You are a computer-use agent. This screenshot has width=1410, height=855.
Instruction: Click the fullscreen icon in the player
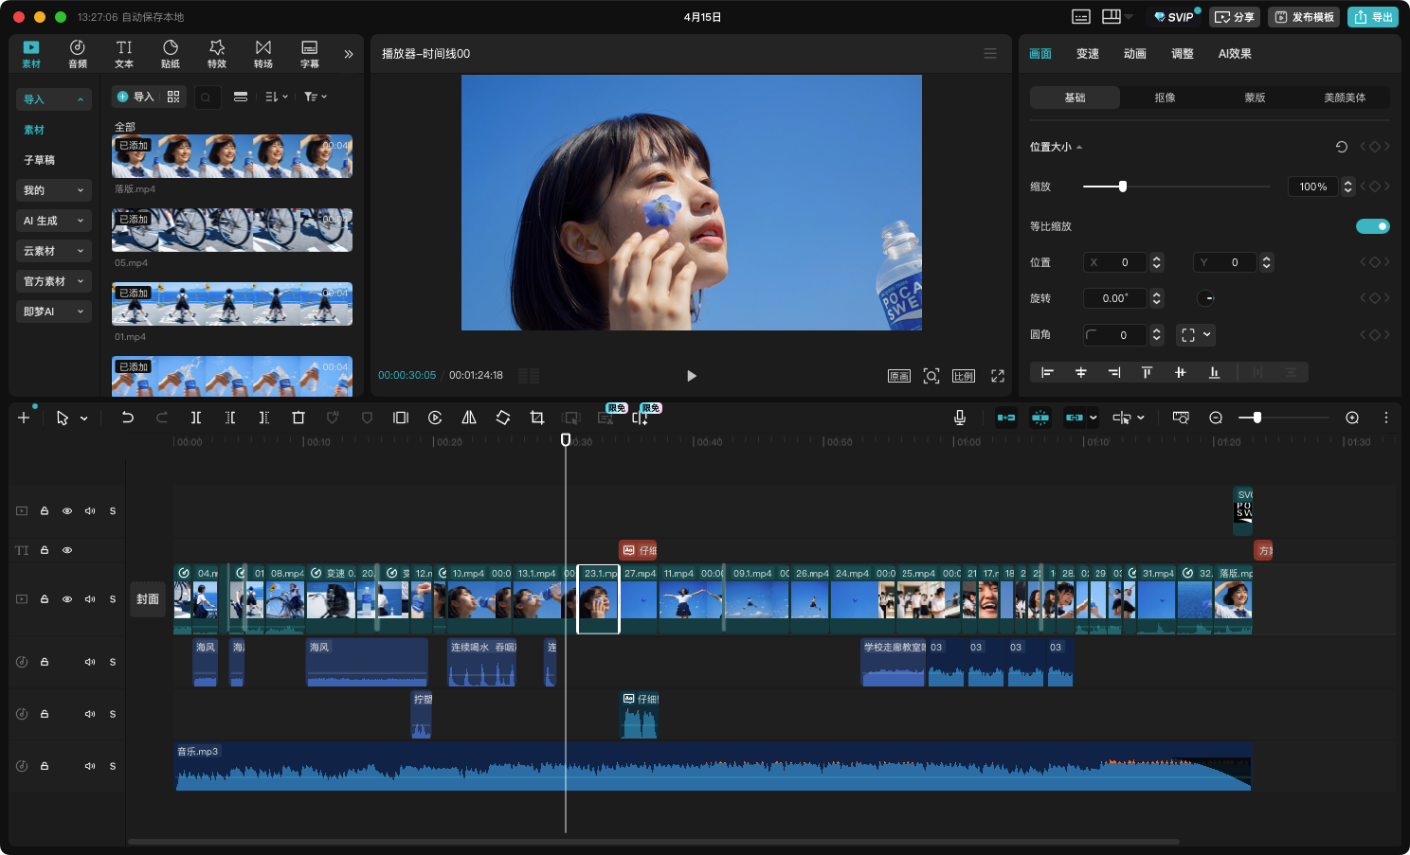click(x=998, y=376)
